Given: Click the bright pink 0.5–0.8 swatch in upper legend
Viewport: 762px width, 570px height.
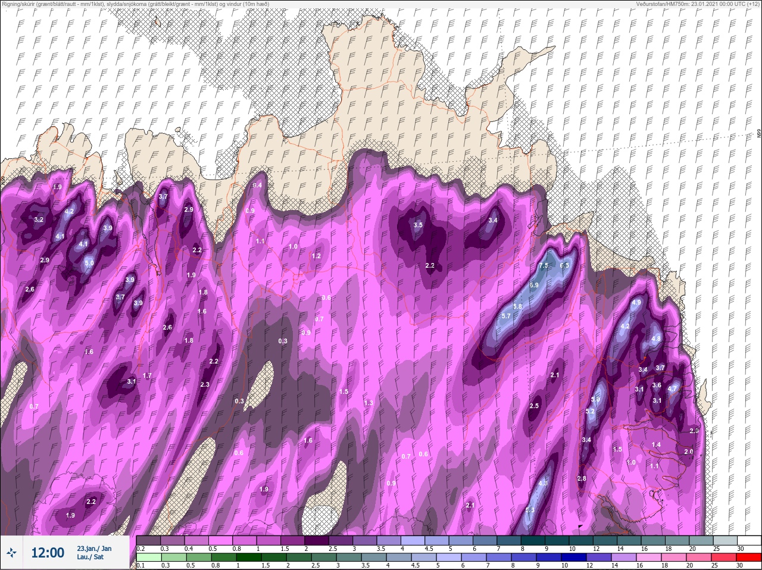Looking at the screenshot, I should [x=221, y=540].
